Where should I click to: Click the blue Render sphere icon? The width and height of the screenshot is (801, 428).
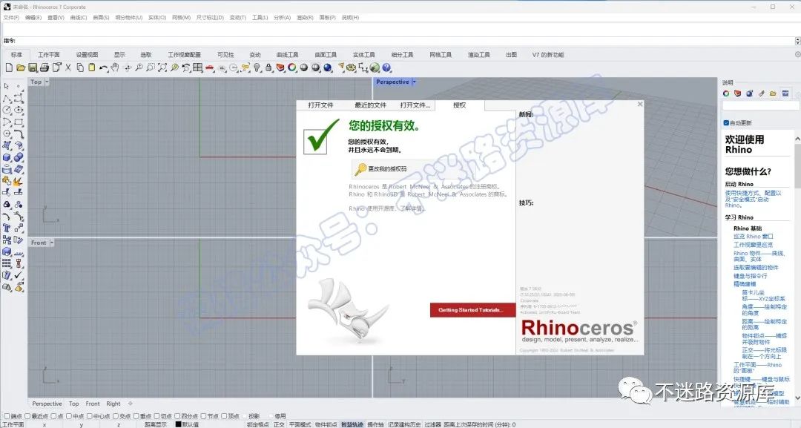pyautogui.click(x=328, y=68)
